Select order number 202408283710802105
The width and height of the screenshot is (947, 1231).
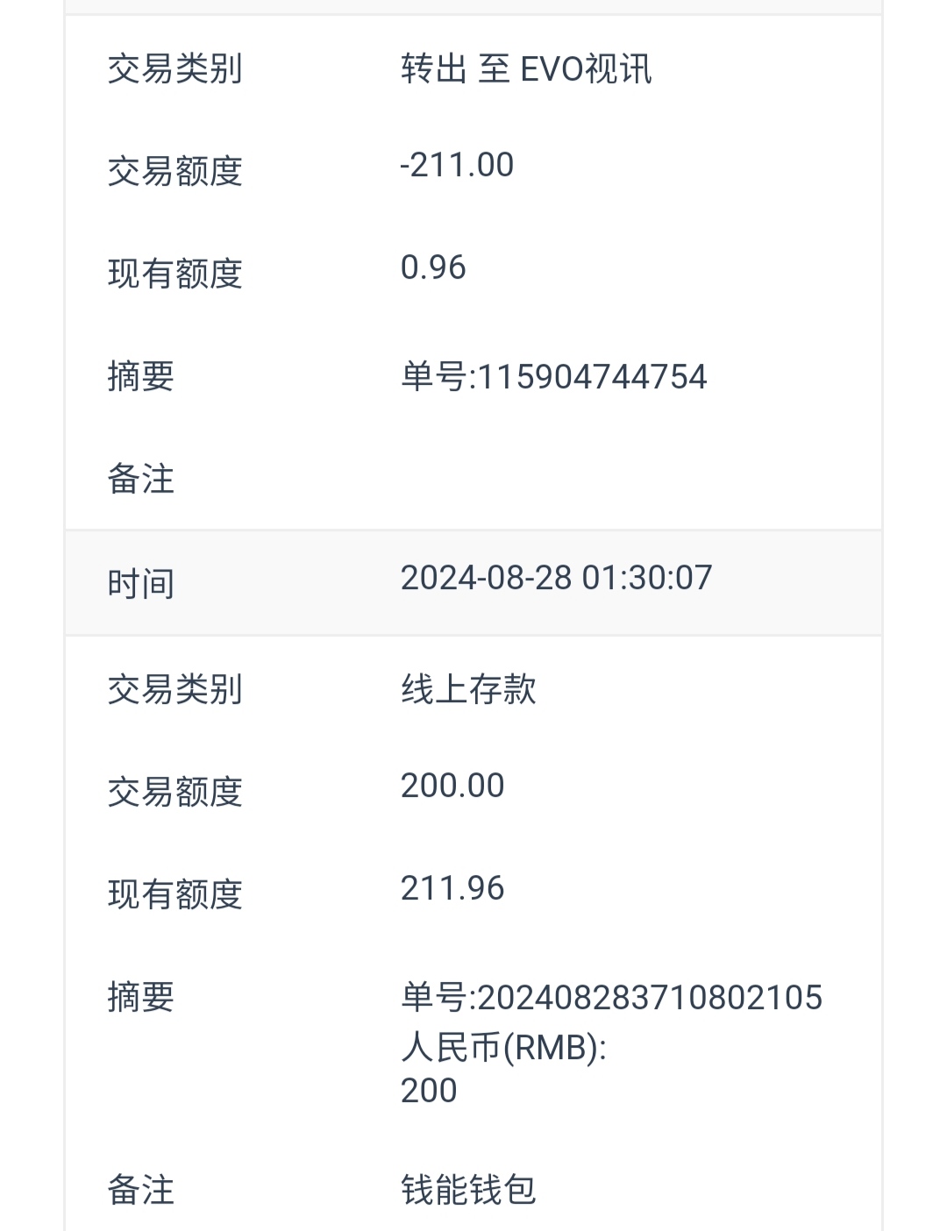(611, 998)
